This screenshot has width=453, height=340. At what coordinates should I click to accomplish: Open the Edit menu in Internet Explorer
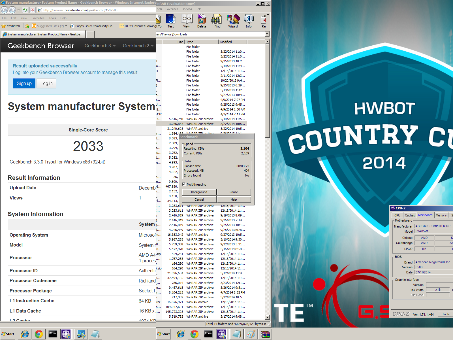point(14,18)
